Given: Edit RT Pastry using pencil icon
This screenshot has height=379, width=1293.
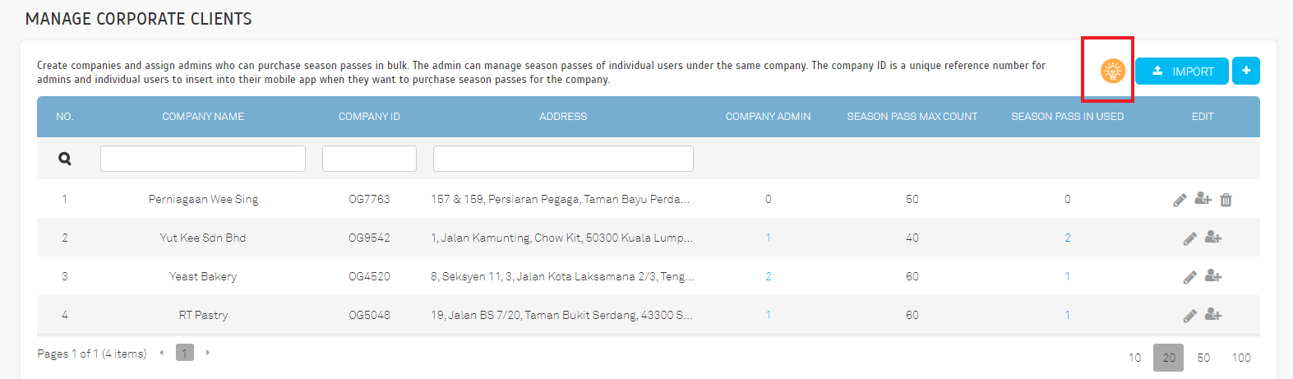Looking at the screenshot, I should click(1189, 316).
